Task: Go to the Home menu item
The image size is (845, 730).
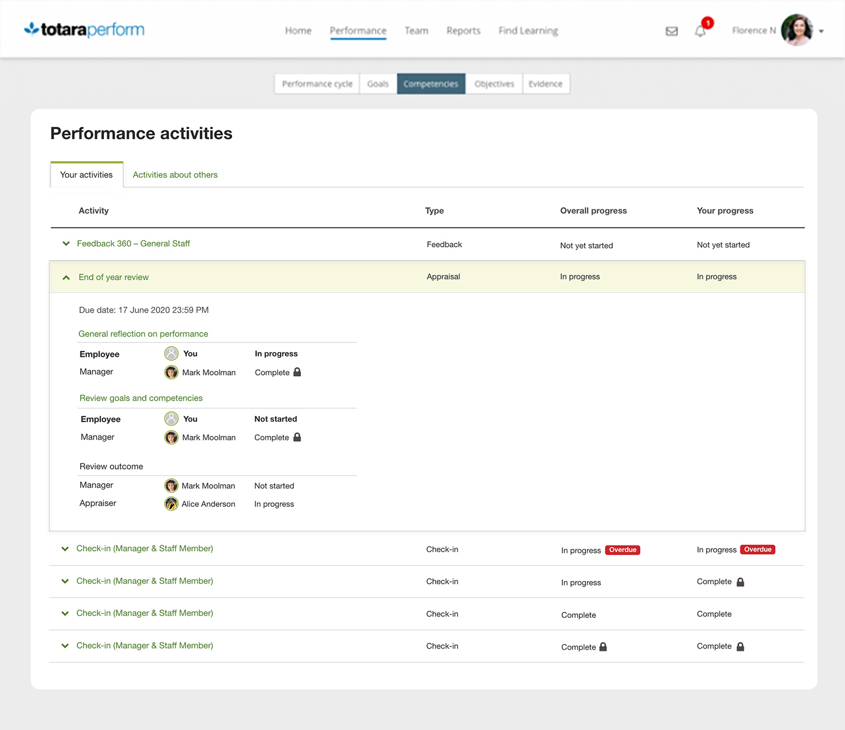Action: pos(298,31)
